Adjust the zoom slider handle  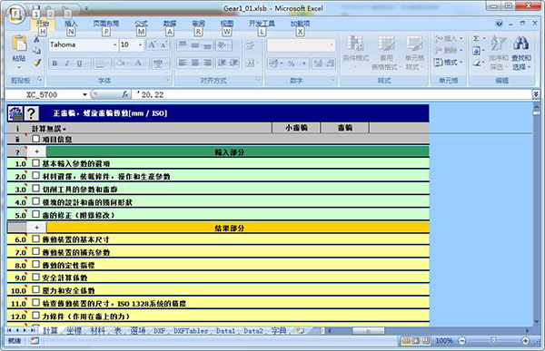(x=493, y=341)
